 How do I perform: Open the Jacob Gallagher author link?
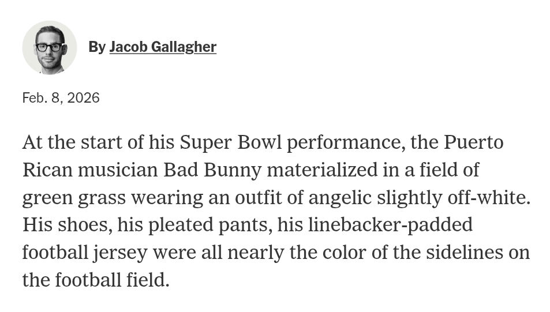163,47
